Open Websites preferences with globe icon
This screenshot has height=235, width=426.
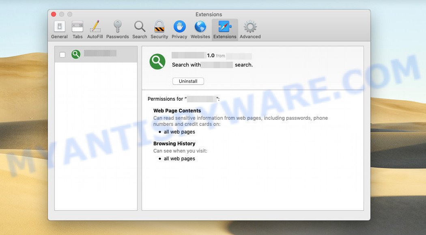pyautogui.click(x=200, y=30)
